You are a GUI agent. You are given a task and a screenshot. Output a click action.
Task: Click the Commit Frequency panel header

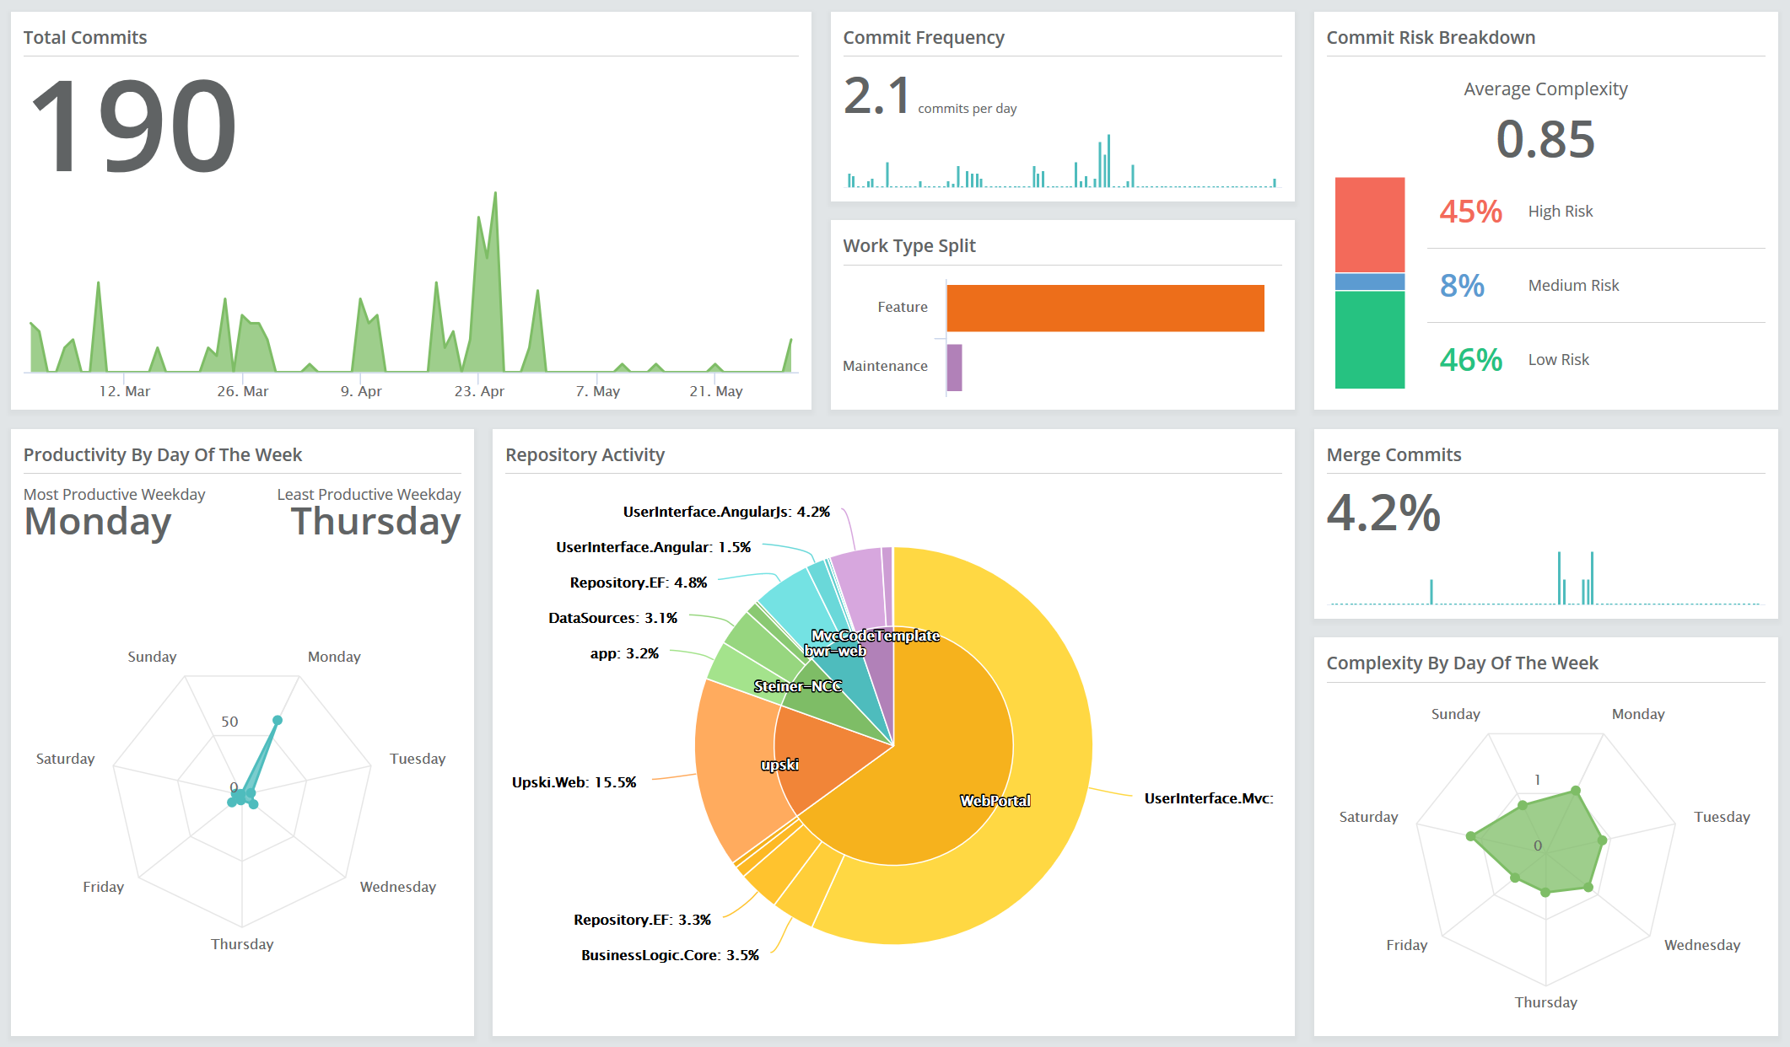tap(925, 37)
